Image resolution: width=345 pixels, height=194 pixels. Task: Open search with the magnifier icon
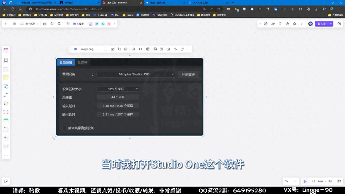pos(59,24)
